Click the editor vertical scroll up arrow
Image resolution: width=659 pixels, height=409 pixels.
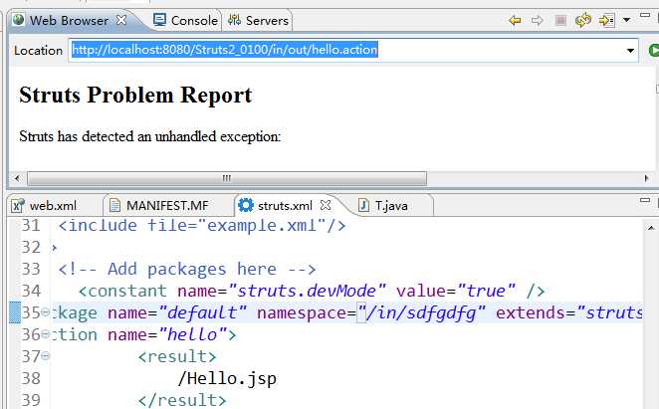pyautogui.click(x=651, y=228)
